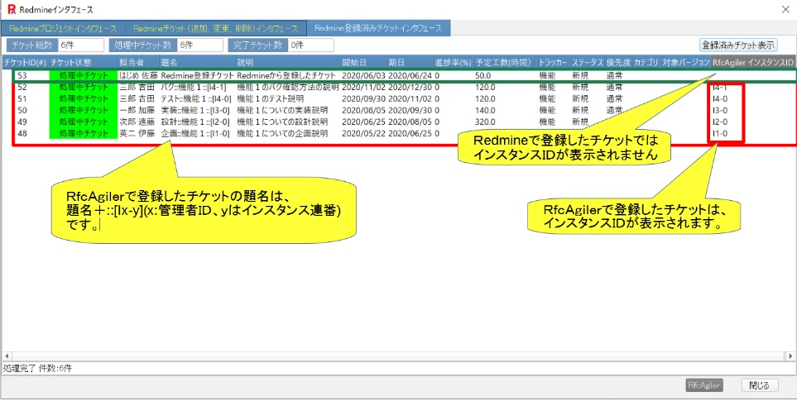Click the 完了チケット数 value field
Screen dimensions: 797x401
[x=310, y=45]
